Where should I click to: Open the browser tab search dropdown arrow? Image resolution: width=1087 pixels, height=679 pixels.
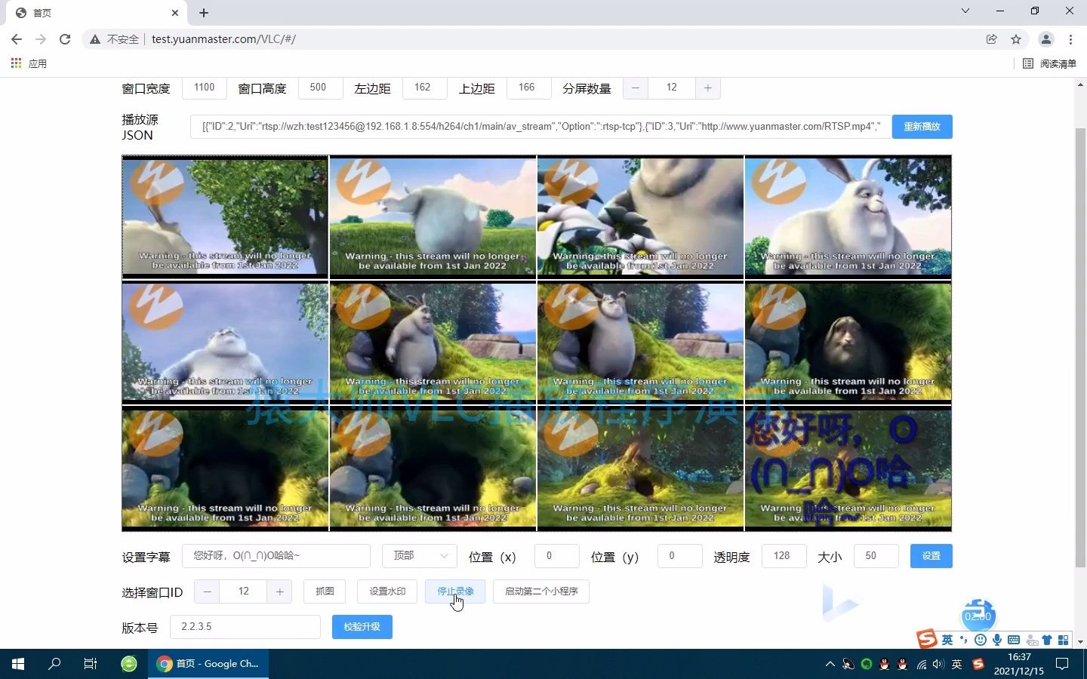point(965,12)
